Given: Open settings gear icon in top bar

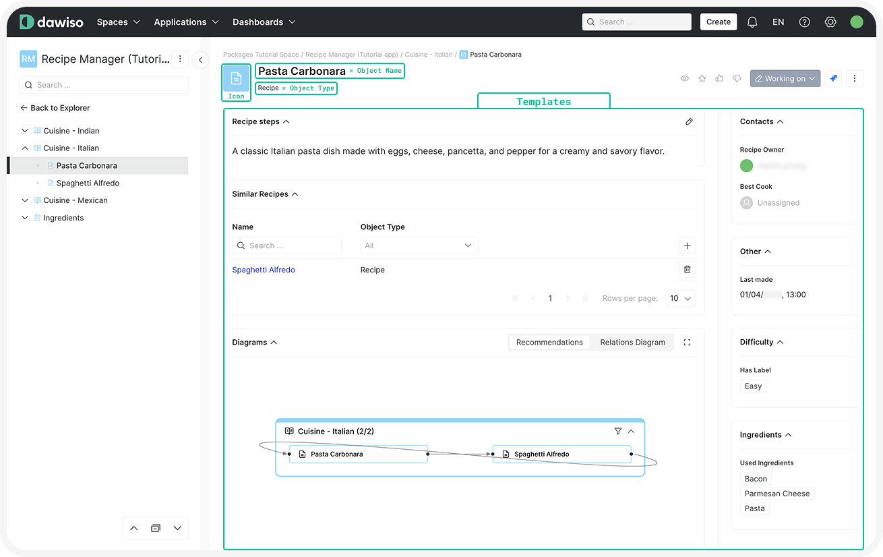Looking at the screenshot, I should 830,22.
